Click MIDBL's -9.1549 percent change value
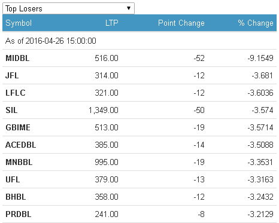 click(260, 58)
